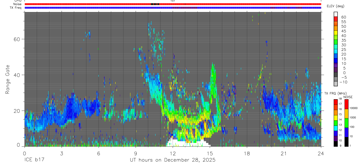Click the red top swatch of NOISE legend
The image size is (361, 166).
click(346, 104)
